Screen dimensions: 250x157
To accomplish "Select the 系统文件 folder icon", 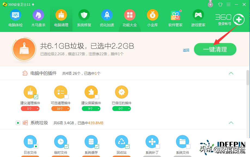I will coord(183,141).
